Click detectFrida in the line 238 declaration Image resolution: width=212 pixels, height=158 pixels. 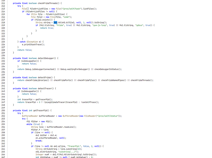coord(44,77)
